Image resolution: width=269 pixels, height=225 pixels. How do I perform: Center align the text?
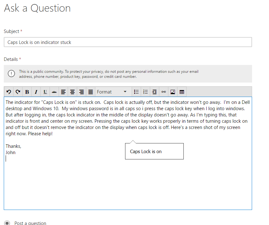72,92
